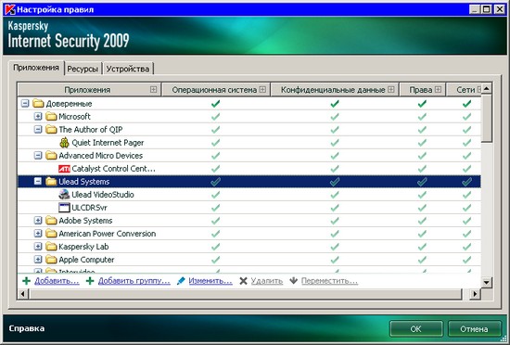Toggle Adobe Systems rights checkmark

tap(422, 221)
